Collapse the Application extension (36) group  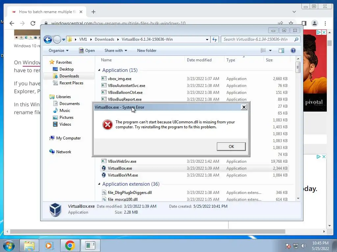99,184
